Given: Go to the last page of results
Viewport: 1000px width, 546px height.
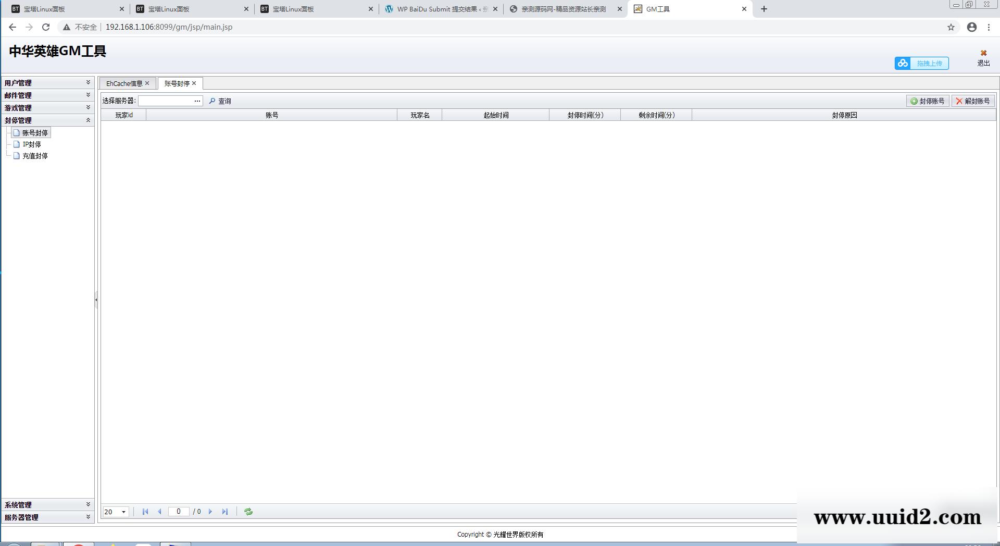Looking at the screenshot, I should point(225,512).
